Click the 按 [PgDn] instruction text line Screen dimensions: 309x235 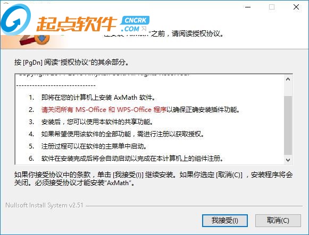point(72,62)
